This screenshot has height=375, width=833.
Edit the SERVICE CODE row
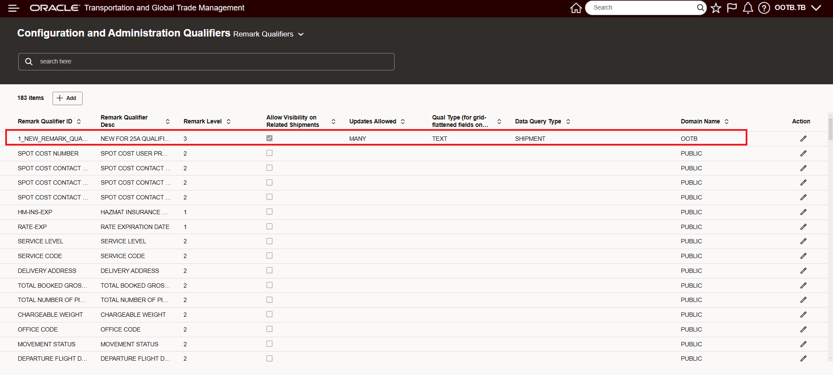coord(803,256)
